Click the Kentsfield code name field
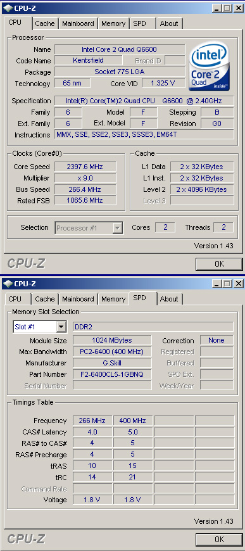The image size is (245, 551). point(88,60)
